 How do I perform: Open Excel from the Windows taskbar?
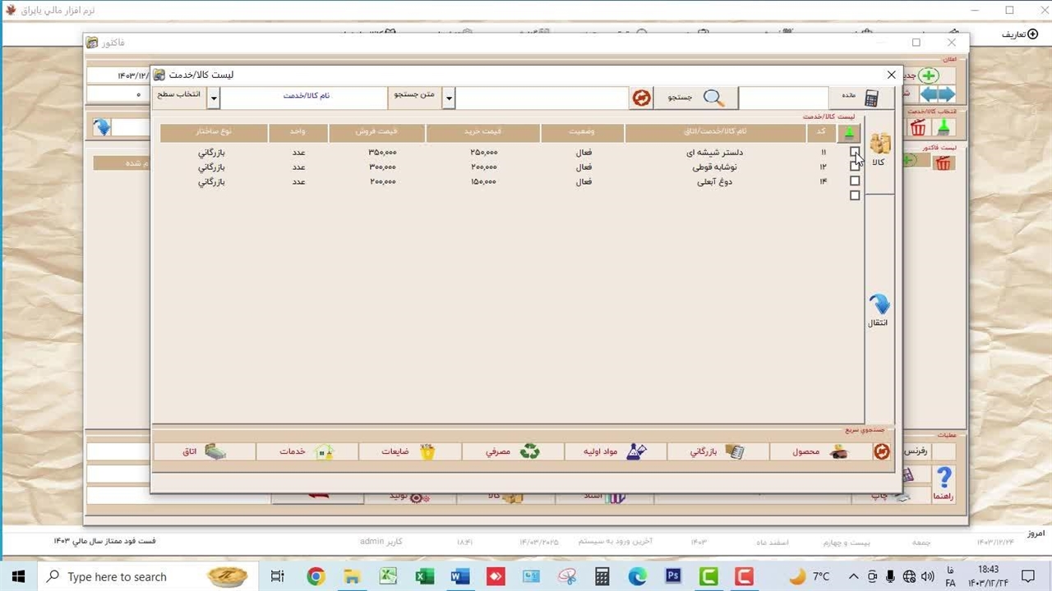[x=424, y=576]
